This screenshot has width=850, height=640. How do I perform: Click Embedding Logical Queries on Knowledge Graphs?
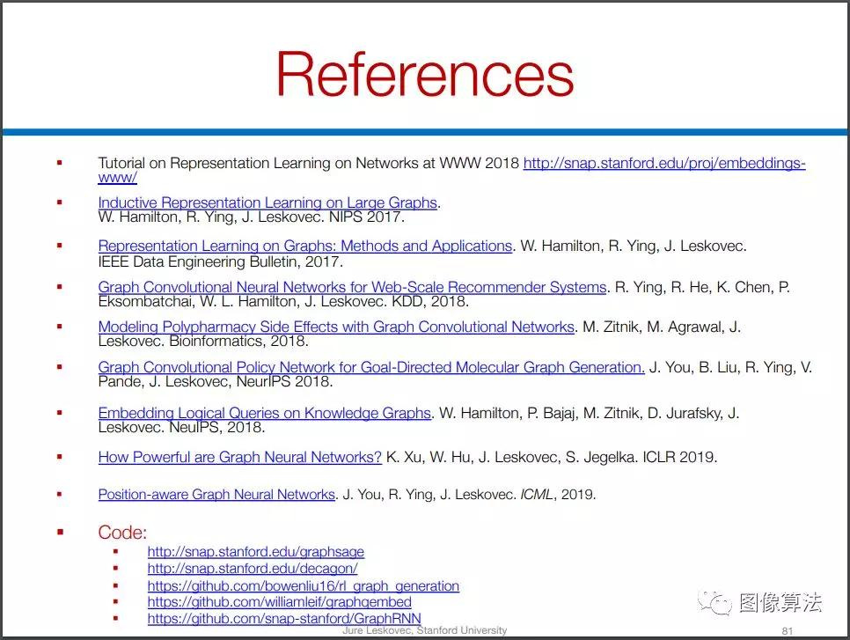(x=265, y=413)
